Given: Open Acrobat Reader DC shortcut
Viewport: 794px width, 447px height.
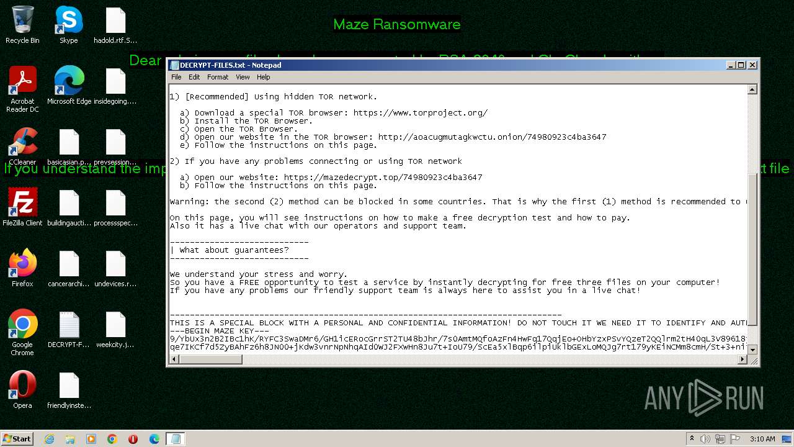Looking at the screenshot, I should tap(22, 90).
